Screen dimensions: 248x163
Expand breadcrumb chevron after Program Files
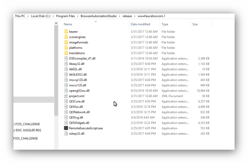(x=78, y=16)
